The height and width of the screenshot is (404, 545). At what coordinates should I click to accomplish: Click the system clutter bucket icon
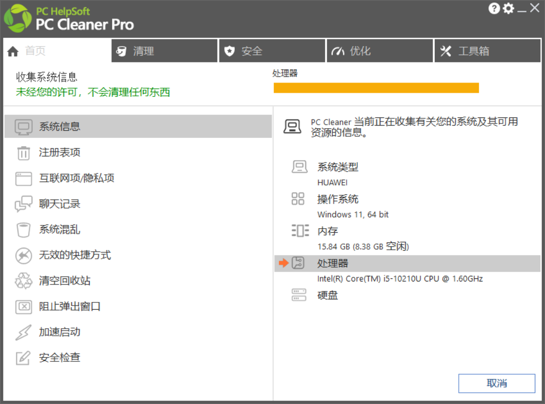24,230
